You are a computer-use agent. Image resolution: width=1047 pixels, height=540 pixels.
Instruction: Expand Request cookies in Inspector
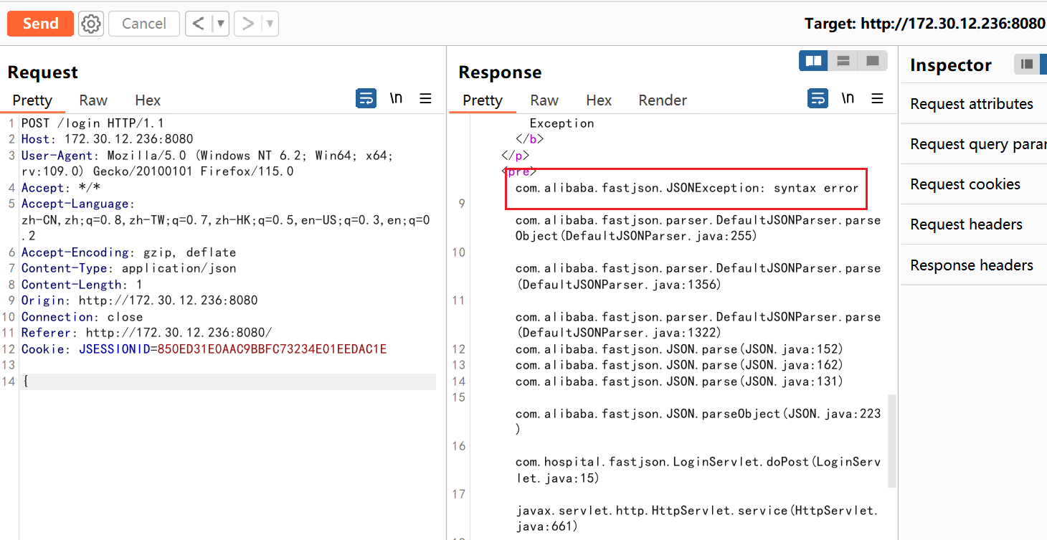coord(974,184)
